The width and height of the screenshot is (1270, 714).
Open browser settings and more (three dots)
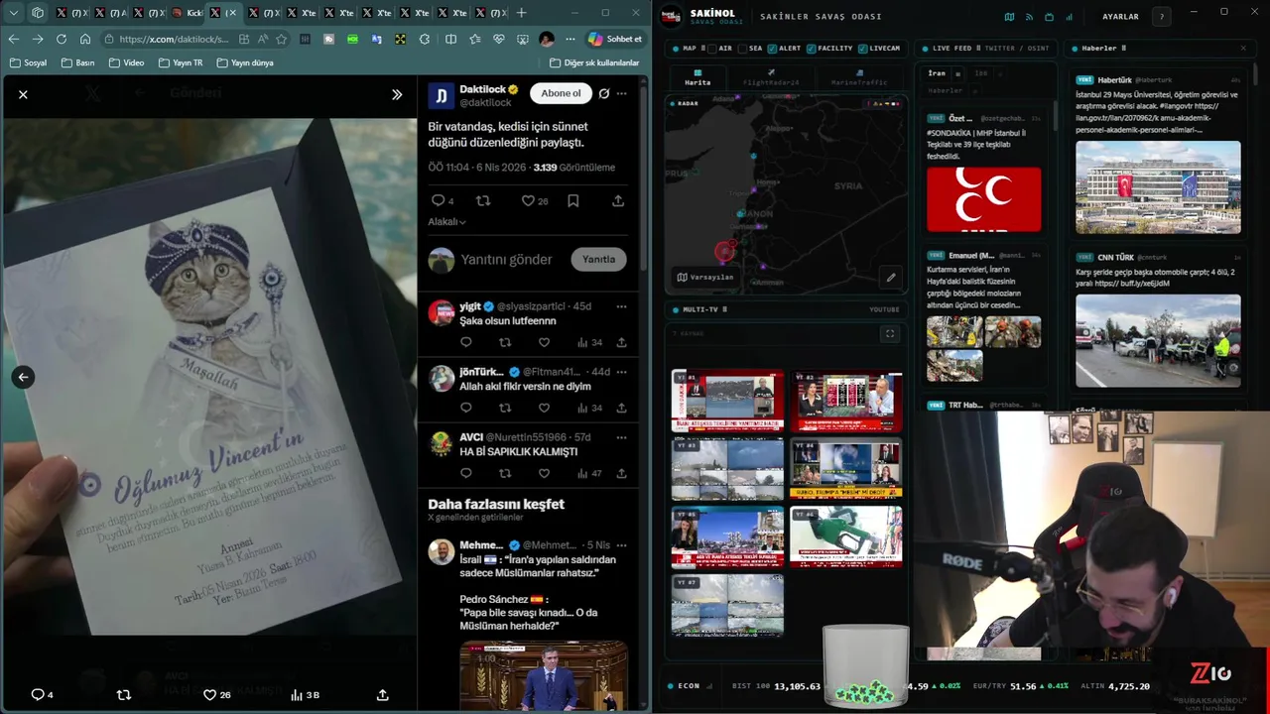570,39
